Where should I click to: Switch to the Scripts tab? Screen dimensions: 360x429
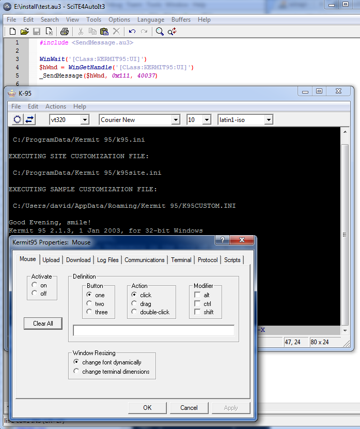232,260
